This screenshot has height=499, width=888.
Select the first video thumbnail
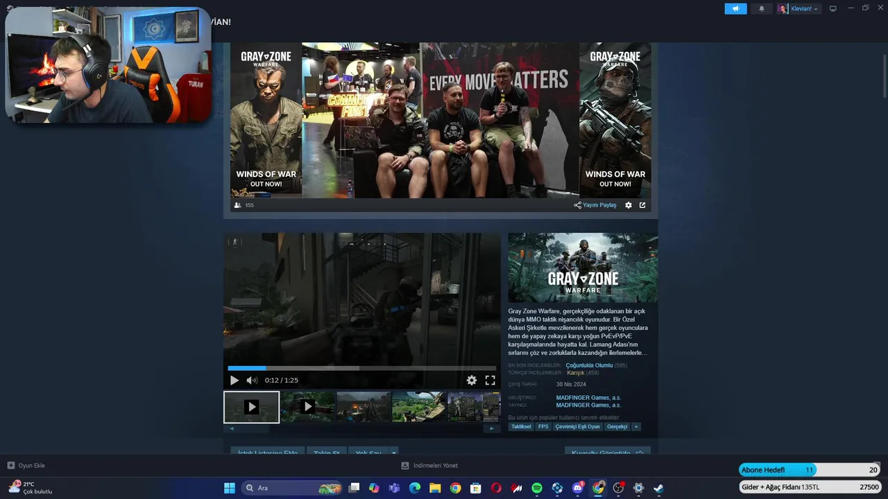pos(252,407)
